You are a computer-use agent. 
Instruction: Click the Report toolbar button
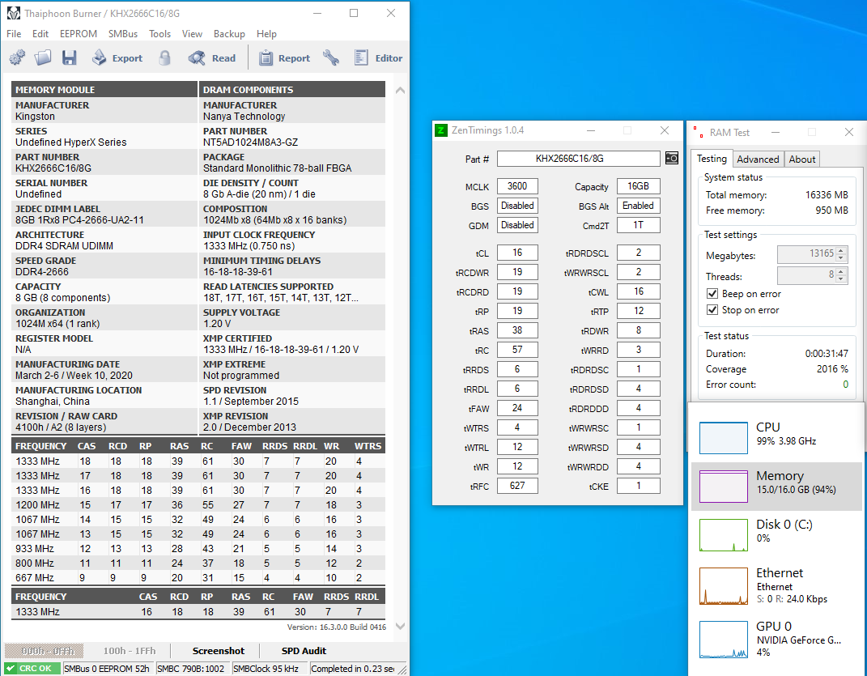coord(285,57)
